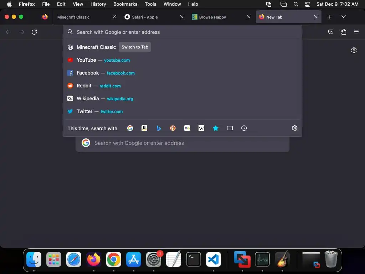Select the New Tab tab
This screenshot has width=365, height=274.
click(x=288, y=17)
